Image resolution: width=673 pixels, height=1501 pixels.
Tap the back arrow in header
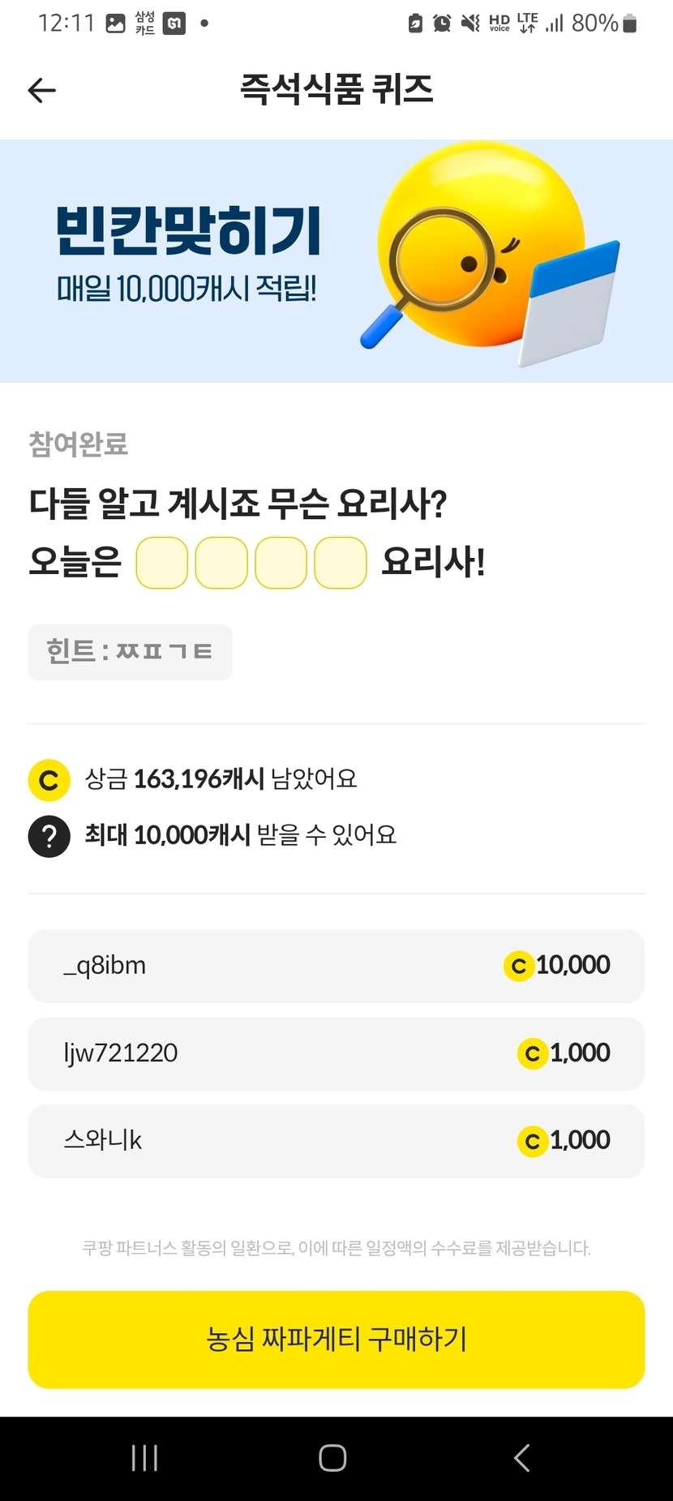42,90
